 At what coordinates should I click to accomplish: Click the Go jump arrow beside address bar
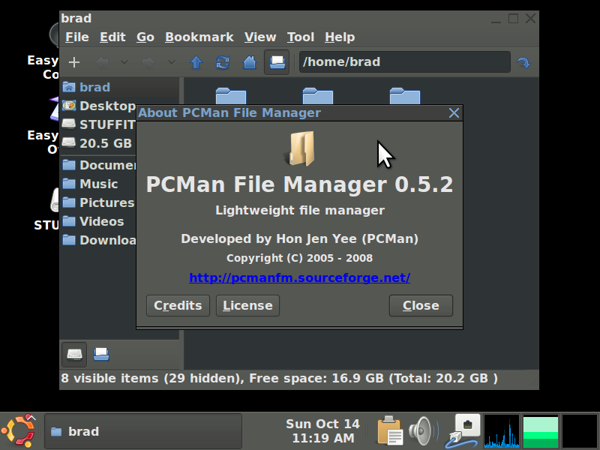(523, 62)
